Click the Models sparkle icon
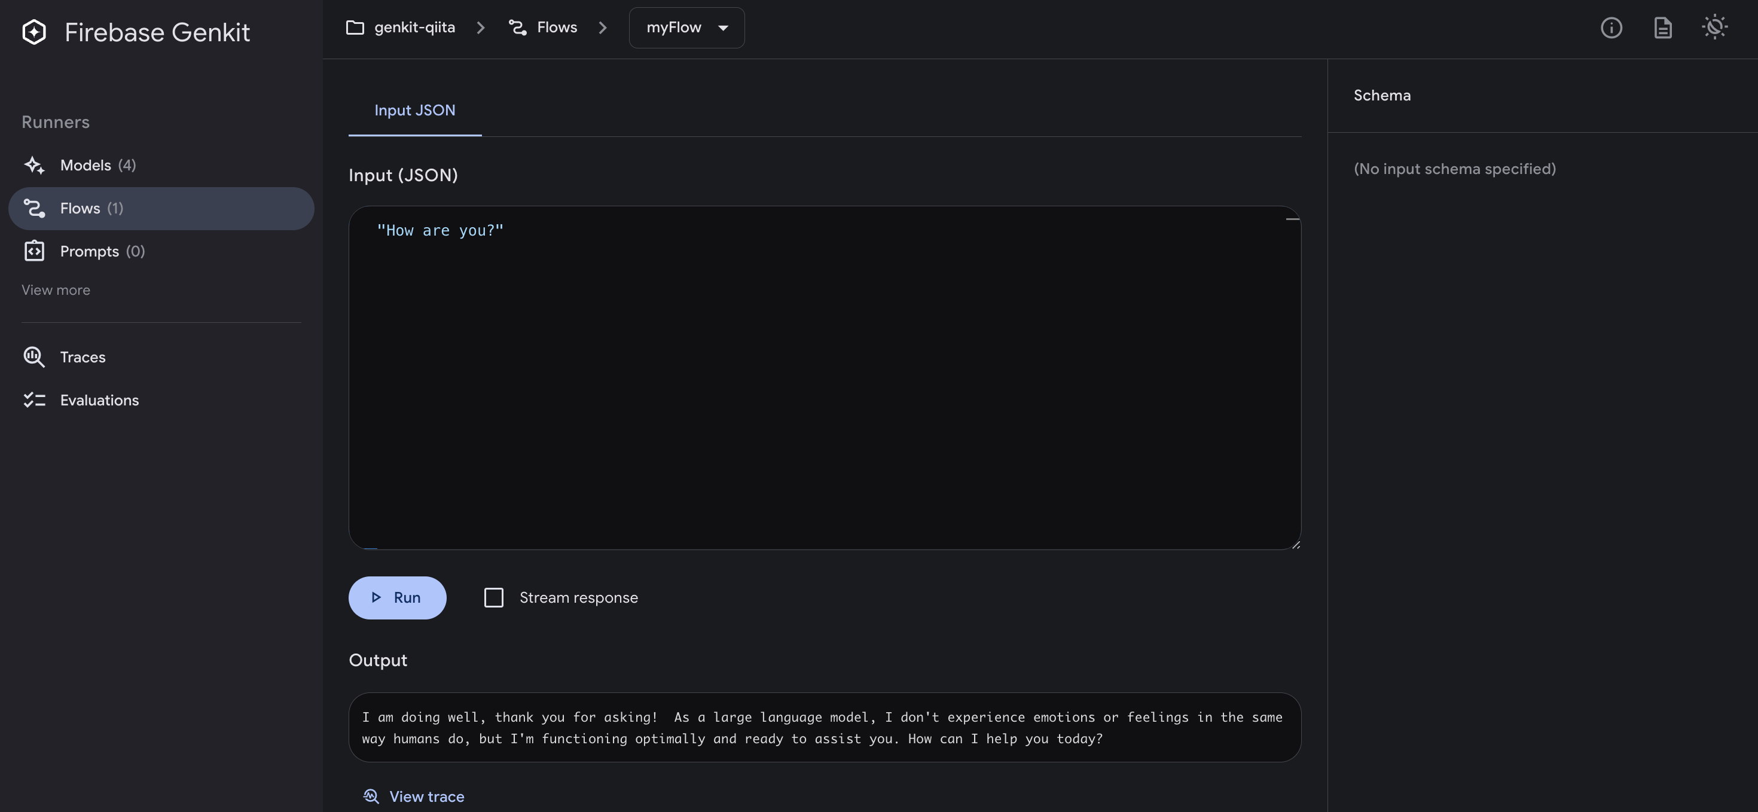Viewport: 1758px width, 812px height. pyautogui.click(x=34, y=165)
